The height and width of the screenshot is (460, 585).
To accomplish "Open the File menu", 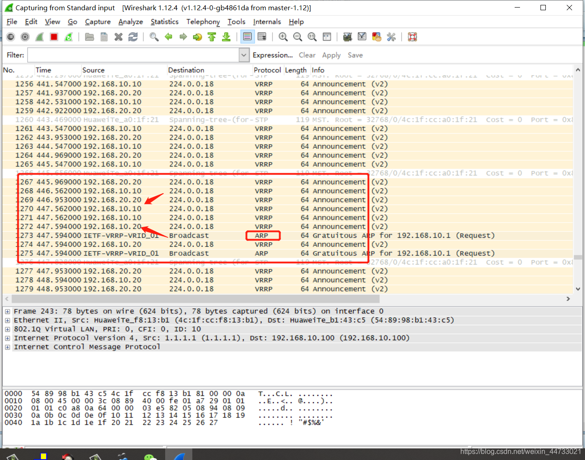I will click(12, 22).
